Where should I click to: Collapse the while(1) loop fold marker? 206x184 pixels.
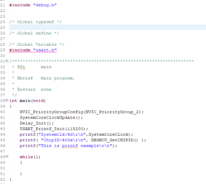pos(7,157)
